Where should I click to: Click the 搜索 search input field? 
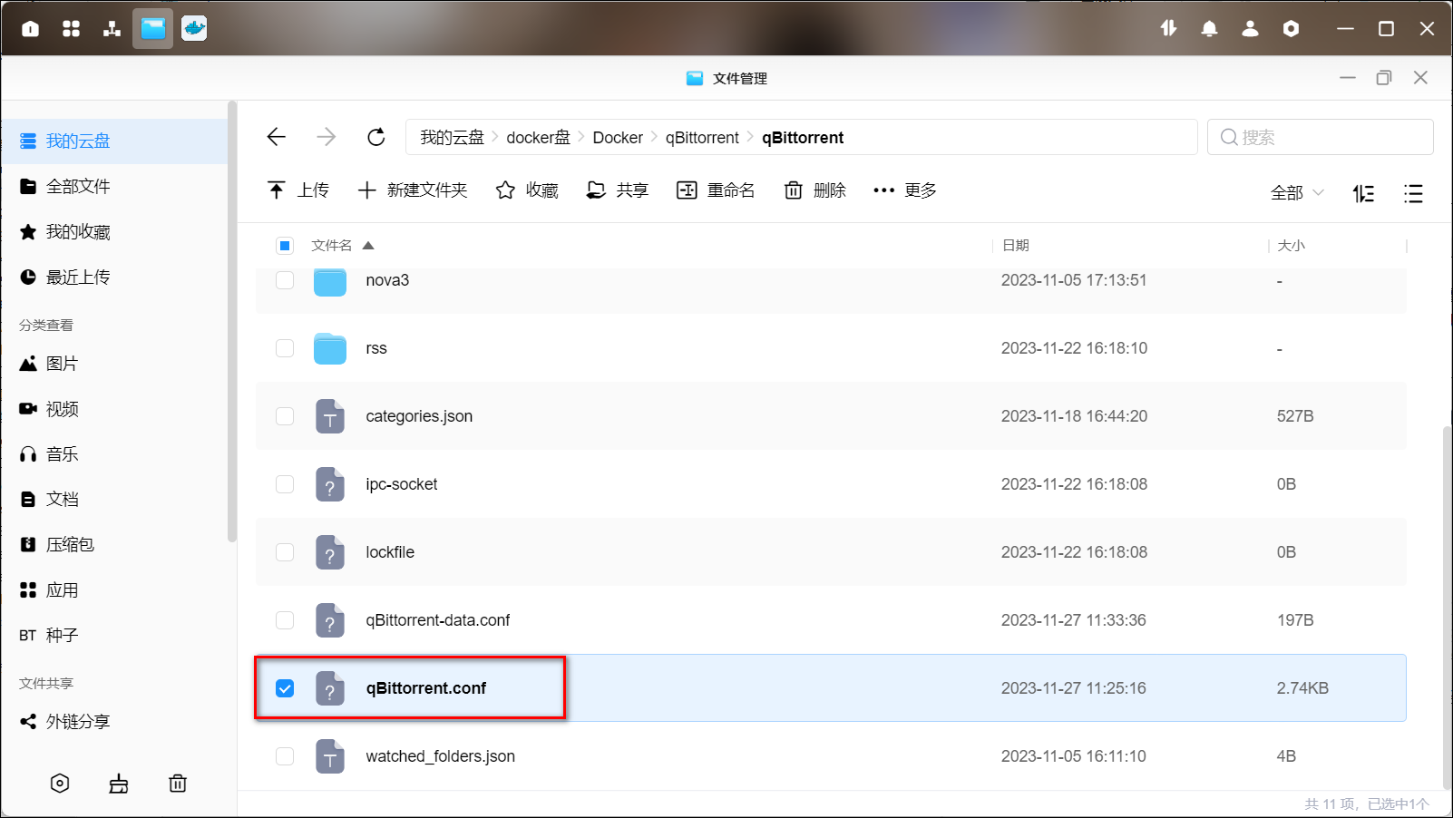tap(1320, 138)
